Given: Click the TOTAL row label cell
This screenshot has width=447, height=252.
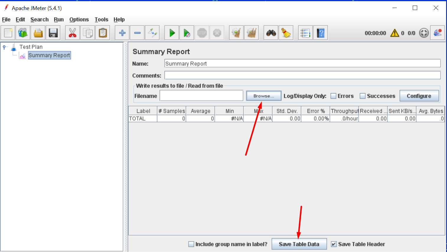Looking at the screenshot, I should point(143,118).
